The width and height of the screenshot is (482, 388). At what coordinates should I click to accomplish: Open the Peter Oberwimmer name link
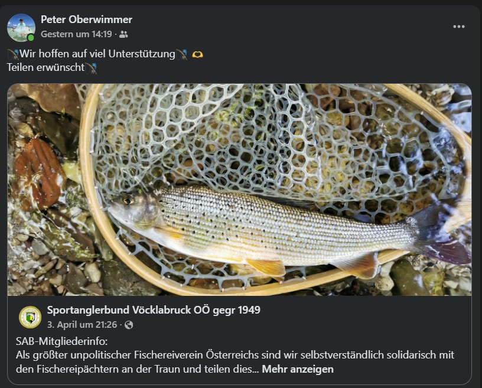point(86,19)
